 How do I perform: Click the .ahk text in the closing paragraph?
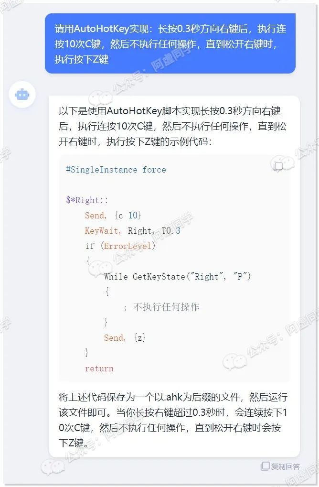tap(173, 397)
